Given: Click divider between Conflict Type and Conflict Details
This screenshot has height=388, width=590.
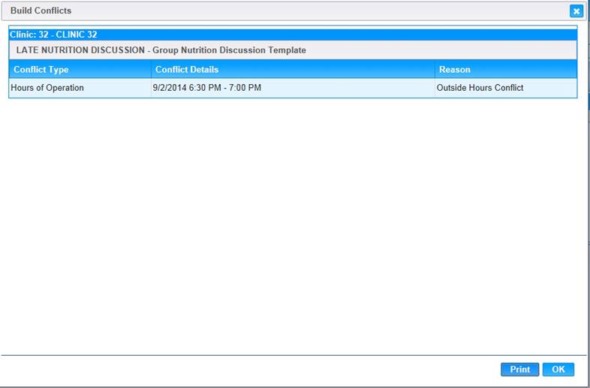Looking at the screenshot, I should [151, 70].
